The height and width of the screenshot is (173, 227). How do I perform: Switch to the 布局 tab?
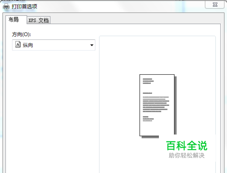coord(16,20)
